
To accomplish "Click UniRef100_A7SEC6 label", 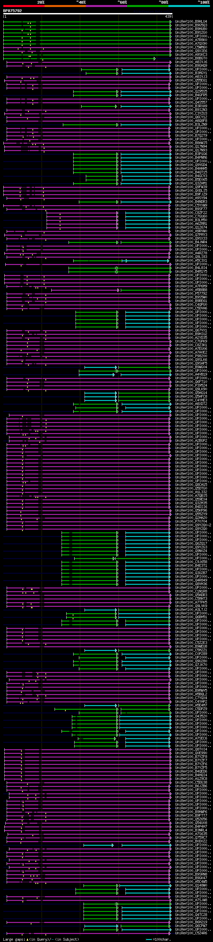I will tap(191, 738).
